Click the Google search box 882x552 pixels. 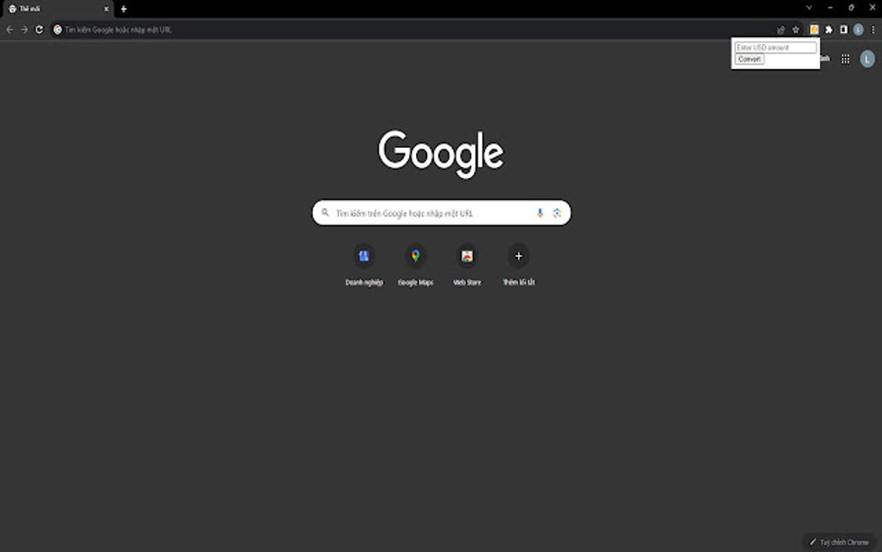coord(442,213)
